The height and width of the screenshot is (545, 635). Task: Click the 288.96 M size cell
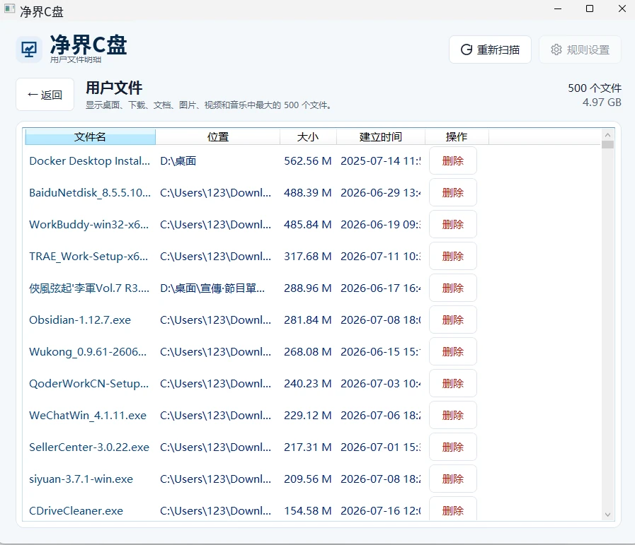308,288
